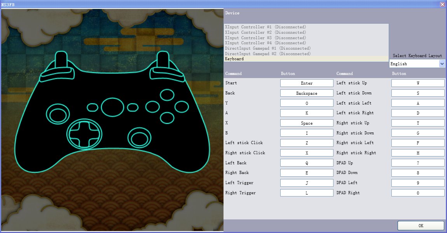Click the D-pad on the controller image

coord(85,134)
